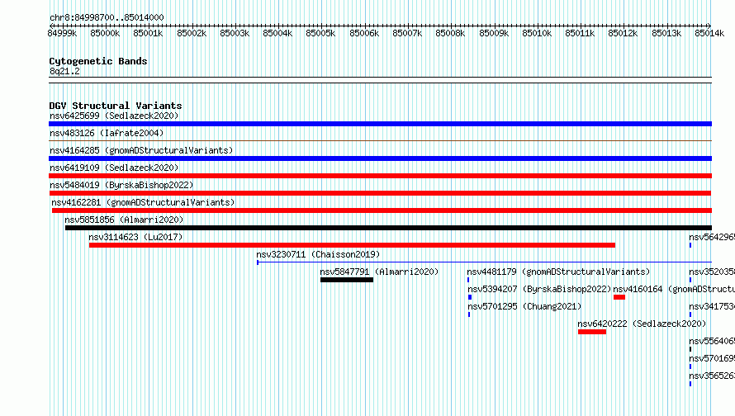Click the thin nsv483126 variant line

click(380, 140)
